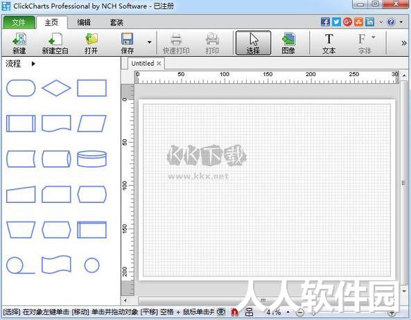Toggle the eye visibility icon in status bar
Viewport: 411px width, 320px height.
click(x=222, y=312)
